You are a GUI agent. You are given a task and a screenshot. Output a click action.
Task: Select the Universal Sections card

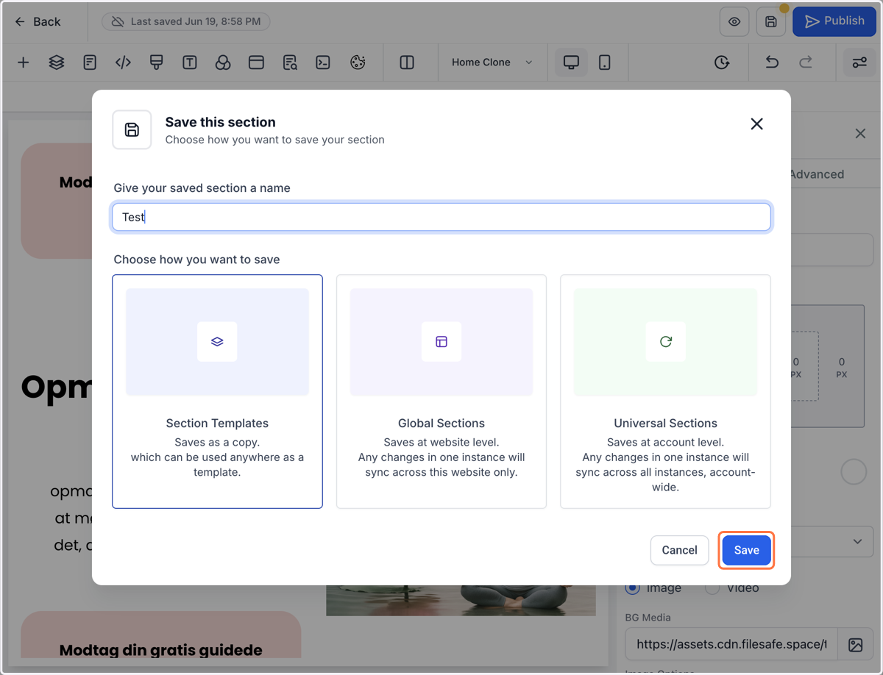point(665,391)
